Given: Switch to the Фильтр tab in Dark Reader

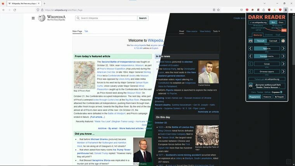Looking at the screenshot, I should (x=258, y=35).
